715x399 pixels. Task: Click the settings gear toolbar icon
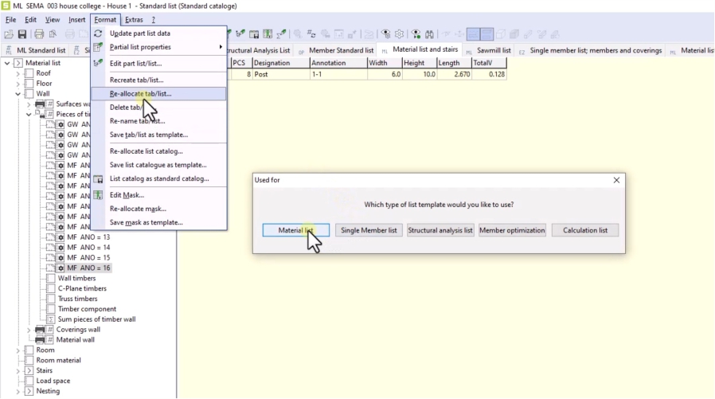tap(400, 34)
